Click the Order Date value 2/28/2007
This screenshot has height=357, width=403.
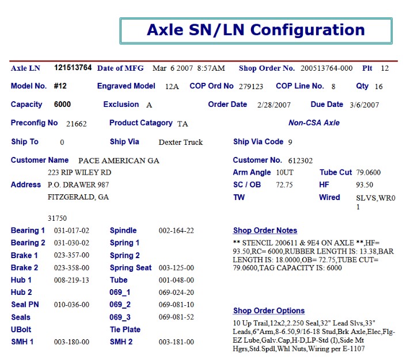[274, 105]
